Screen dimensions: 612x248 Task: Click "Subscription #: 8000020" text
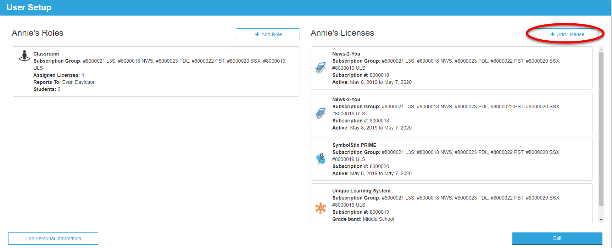(x=361, y=166)
